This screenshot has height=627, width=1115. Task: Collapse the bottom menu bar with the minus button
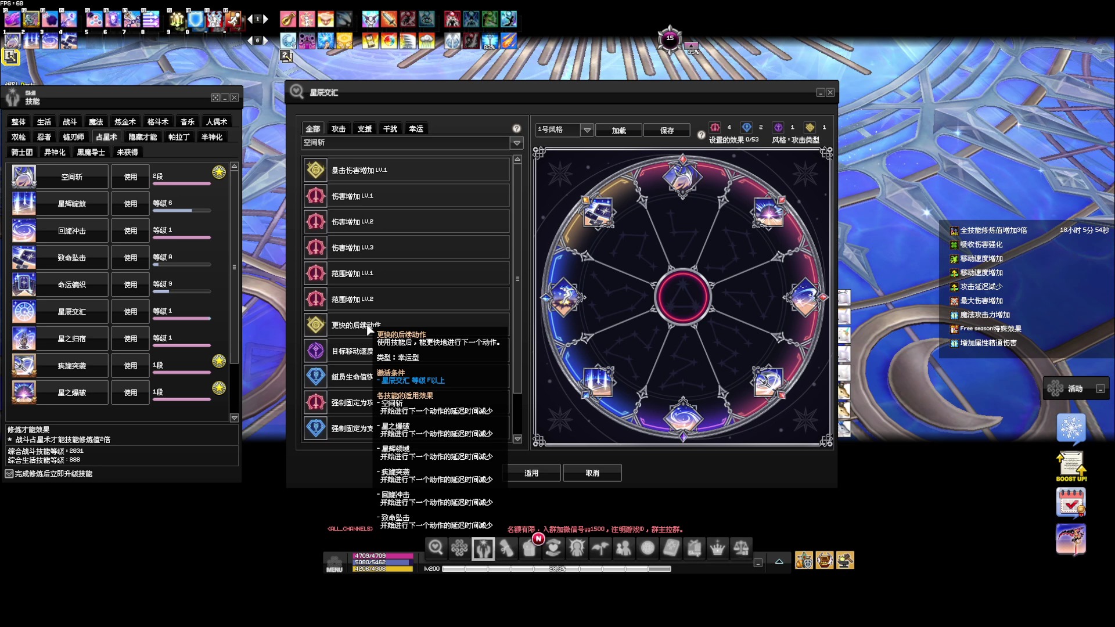(758, 563)
